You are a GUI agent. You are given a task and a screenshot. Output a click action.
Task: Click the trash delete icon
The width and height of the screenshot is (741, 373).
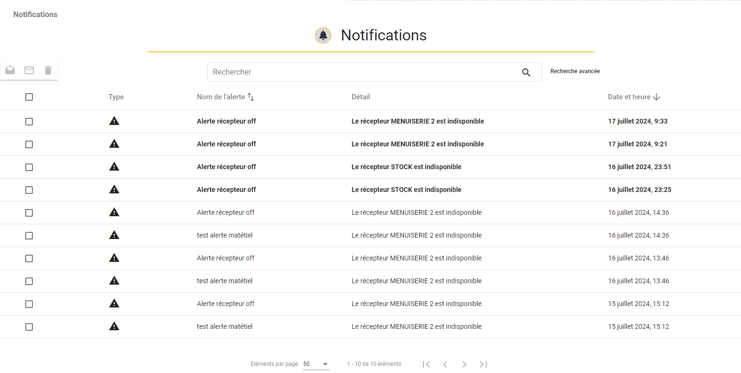(48, 70)
